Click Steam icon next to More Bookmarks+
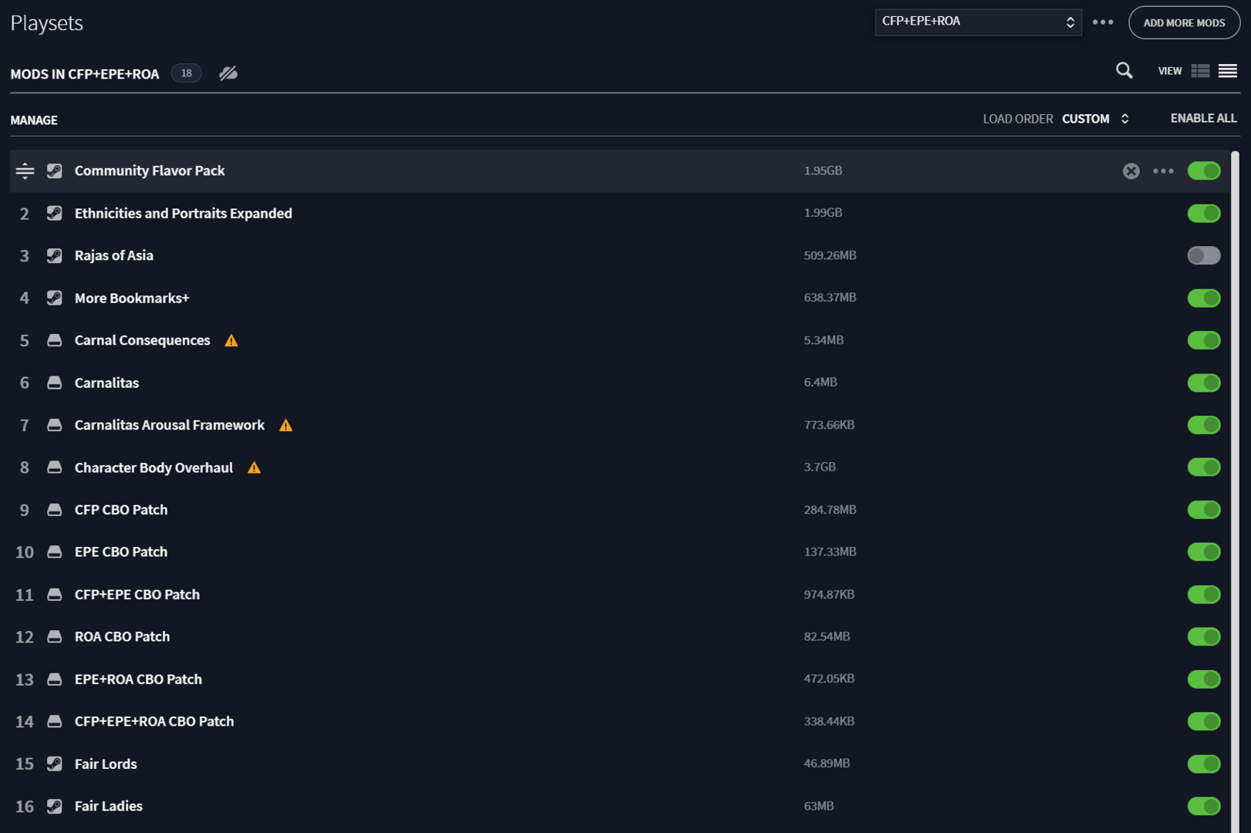This screenshot has width=1251, height=833. 54,298
